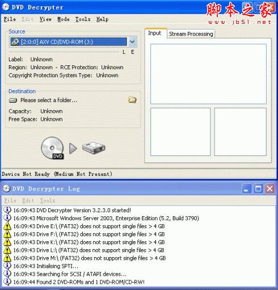This screenshot has height=290, width=278.
Task: Open the Help menu
Action: (x=102, y=19)
